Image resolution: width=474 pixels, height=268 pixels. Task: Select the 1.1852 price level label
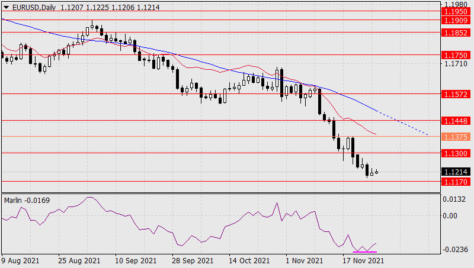[456, 33]
